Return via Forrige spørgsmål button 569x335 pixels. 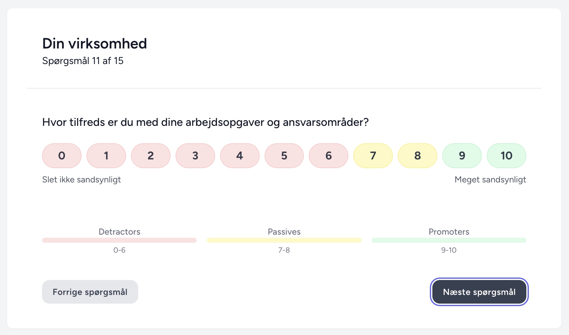click(x=90, y=292)
